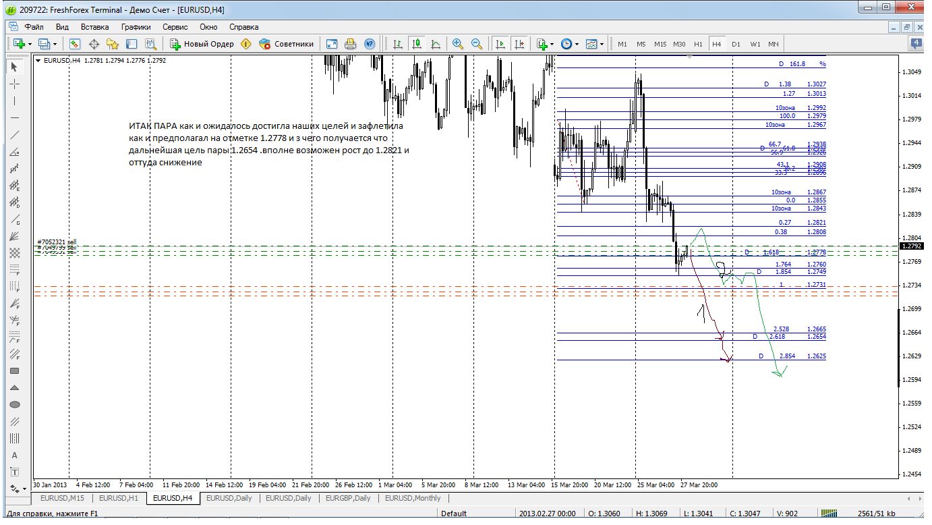Open the Market Watch window

coord(75,44)
